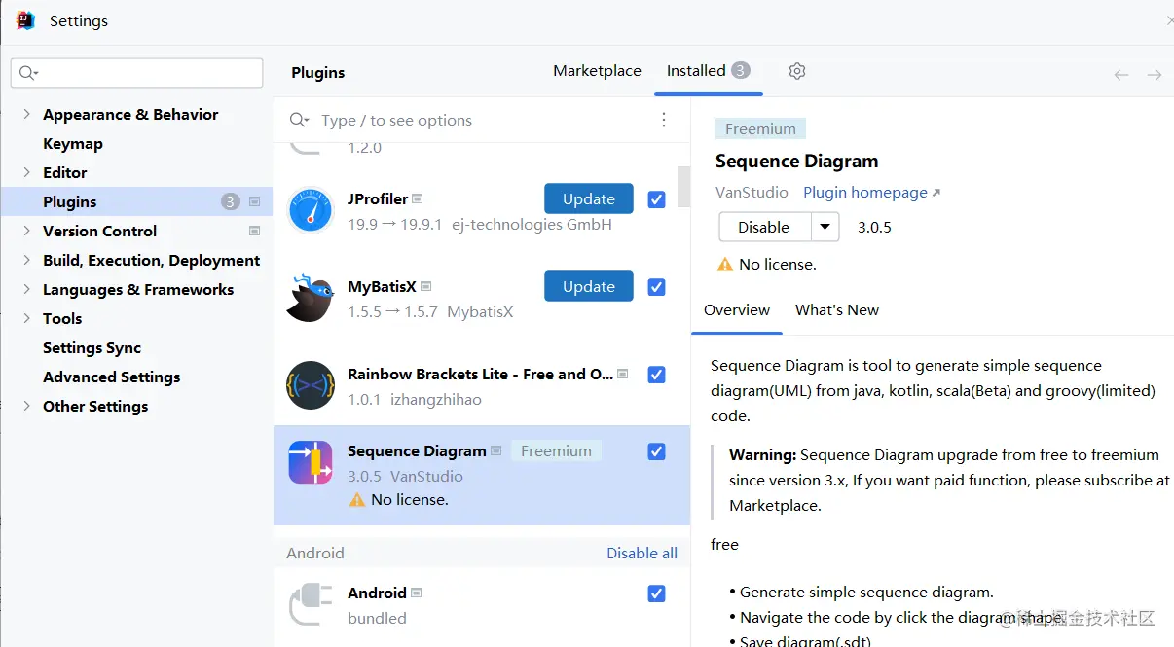Select Keymap in the settings tree
Screen dimensions: 1174x647
[x=73, y=143]
